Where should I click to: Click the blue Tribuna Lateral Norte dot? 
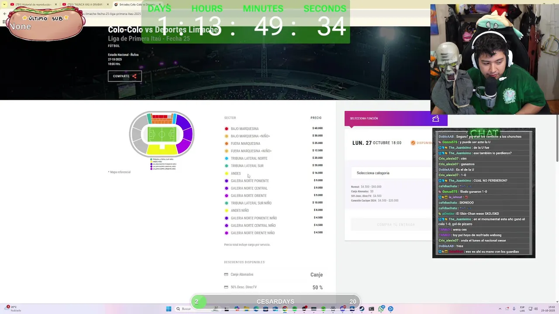pyautogui.click(x=226, y=158)
